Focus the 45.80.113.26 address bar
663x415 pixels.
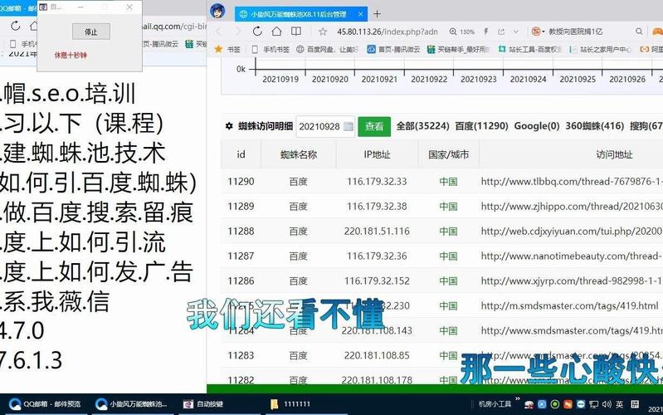point(387,32)
